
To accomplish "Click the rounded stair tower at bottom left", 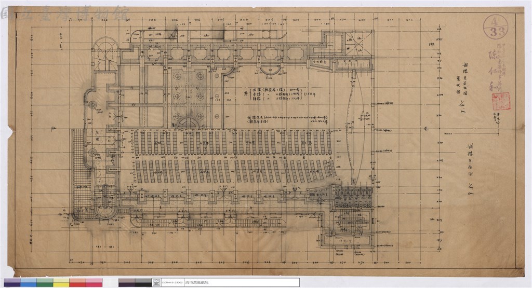I will coord(105,203).
